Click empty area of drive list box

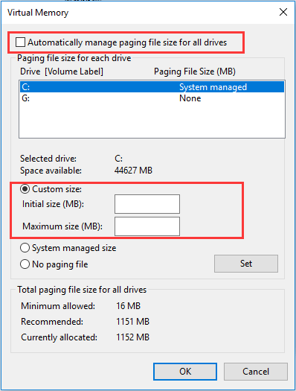pyautogui.click(x=152, y=121)
